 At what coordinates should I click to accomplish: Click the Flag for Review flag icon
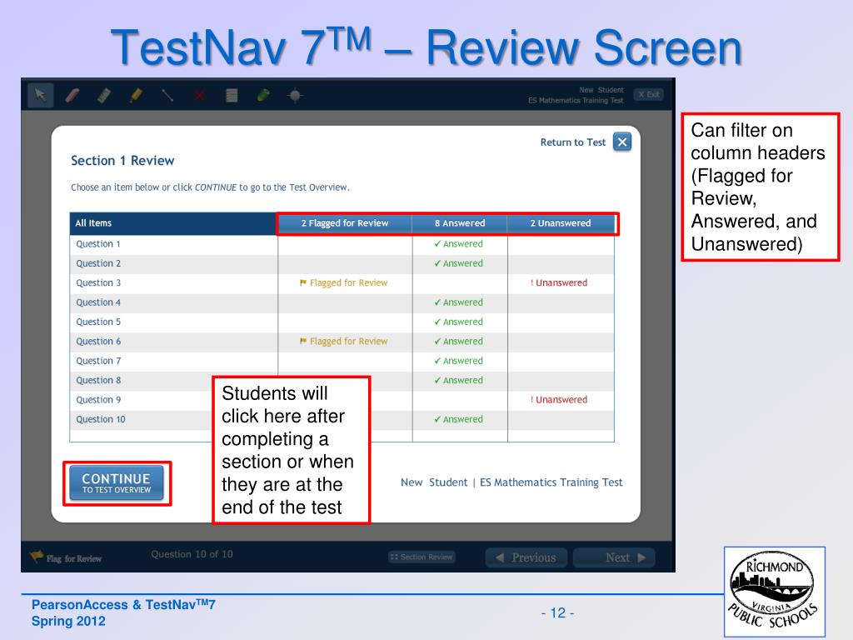point(37,556)
